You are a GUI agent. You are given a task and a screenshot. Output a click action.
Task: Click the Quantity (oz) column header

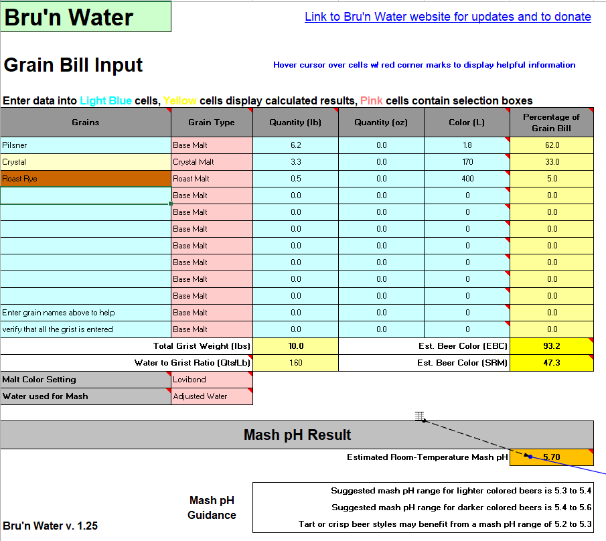pos(382,123)
